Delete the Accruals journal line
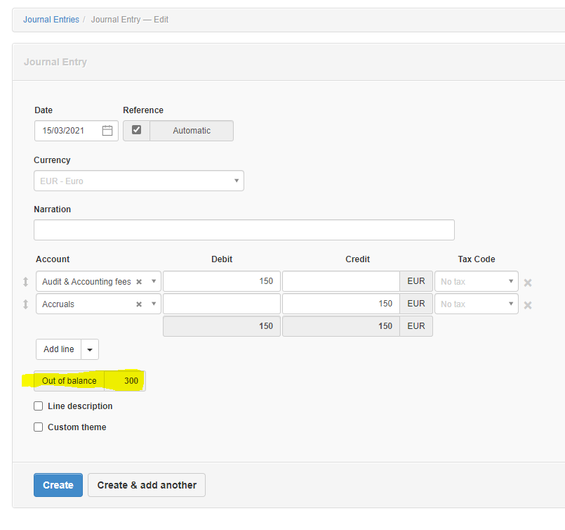The width and height of the screenshot is (565, 530). (x=528, y=305)
